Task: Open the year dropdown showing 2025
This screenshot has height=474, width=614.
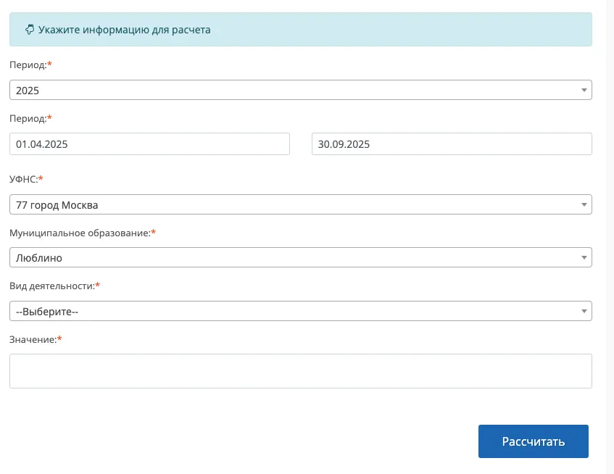Action: pyautogui.click(x=290, y=90)
